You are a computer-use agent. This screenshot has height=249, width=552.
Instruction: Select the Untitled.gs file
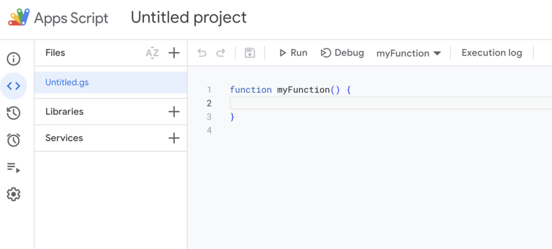(111, 82)
